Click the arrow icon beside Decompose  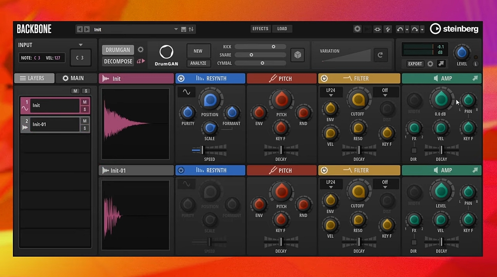pyautogui.click(x=141, y=61)
